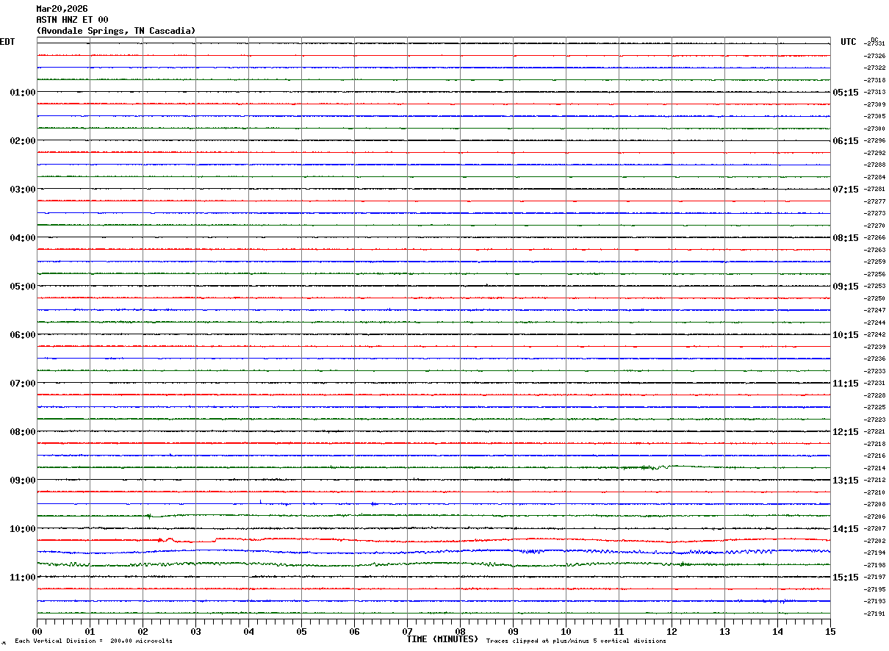
Task: Click the '07:00' EDT time label
Action: click(x=23, y=384)
